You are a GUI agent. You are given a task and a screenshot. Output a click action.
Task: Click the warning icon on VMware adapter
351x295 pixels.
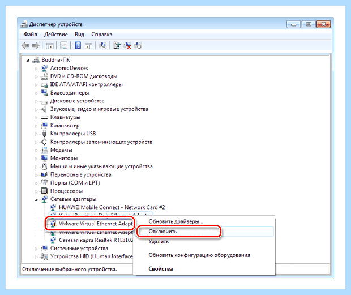53,224
